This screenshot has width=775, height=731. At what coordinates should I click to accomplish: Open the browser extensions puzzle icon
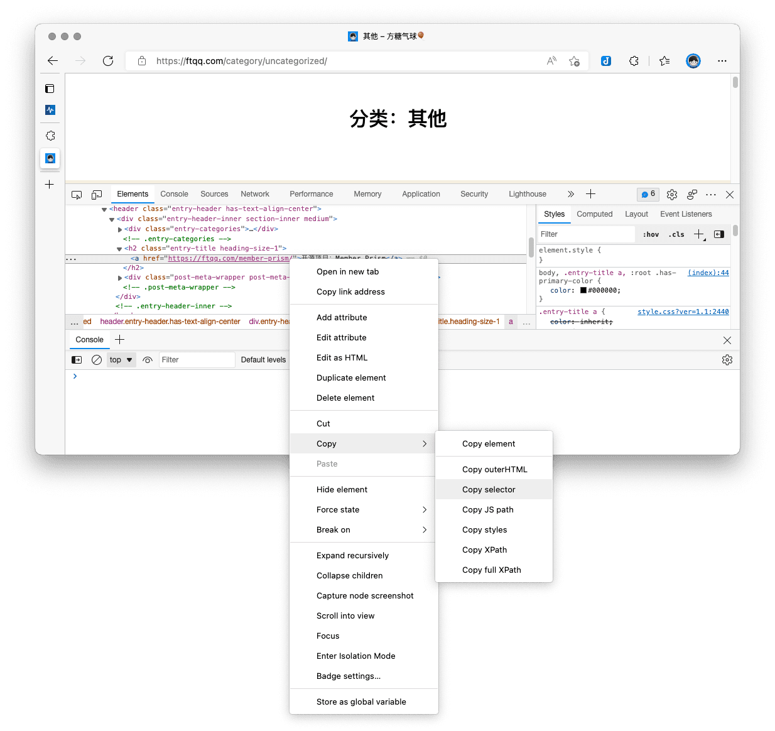634,61
